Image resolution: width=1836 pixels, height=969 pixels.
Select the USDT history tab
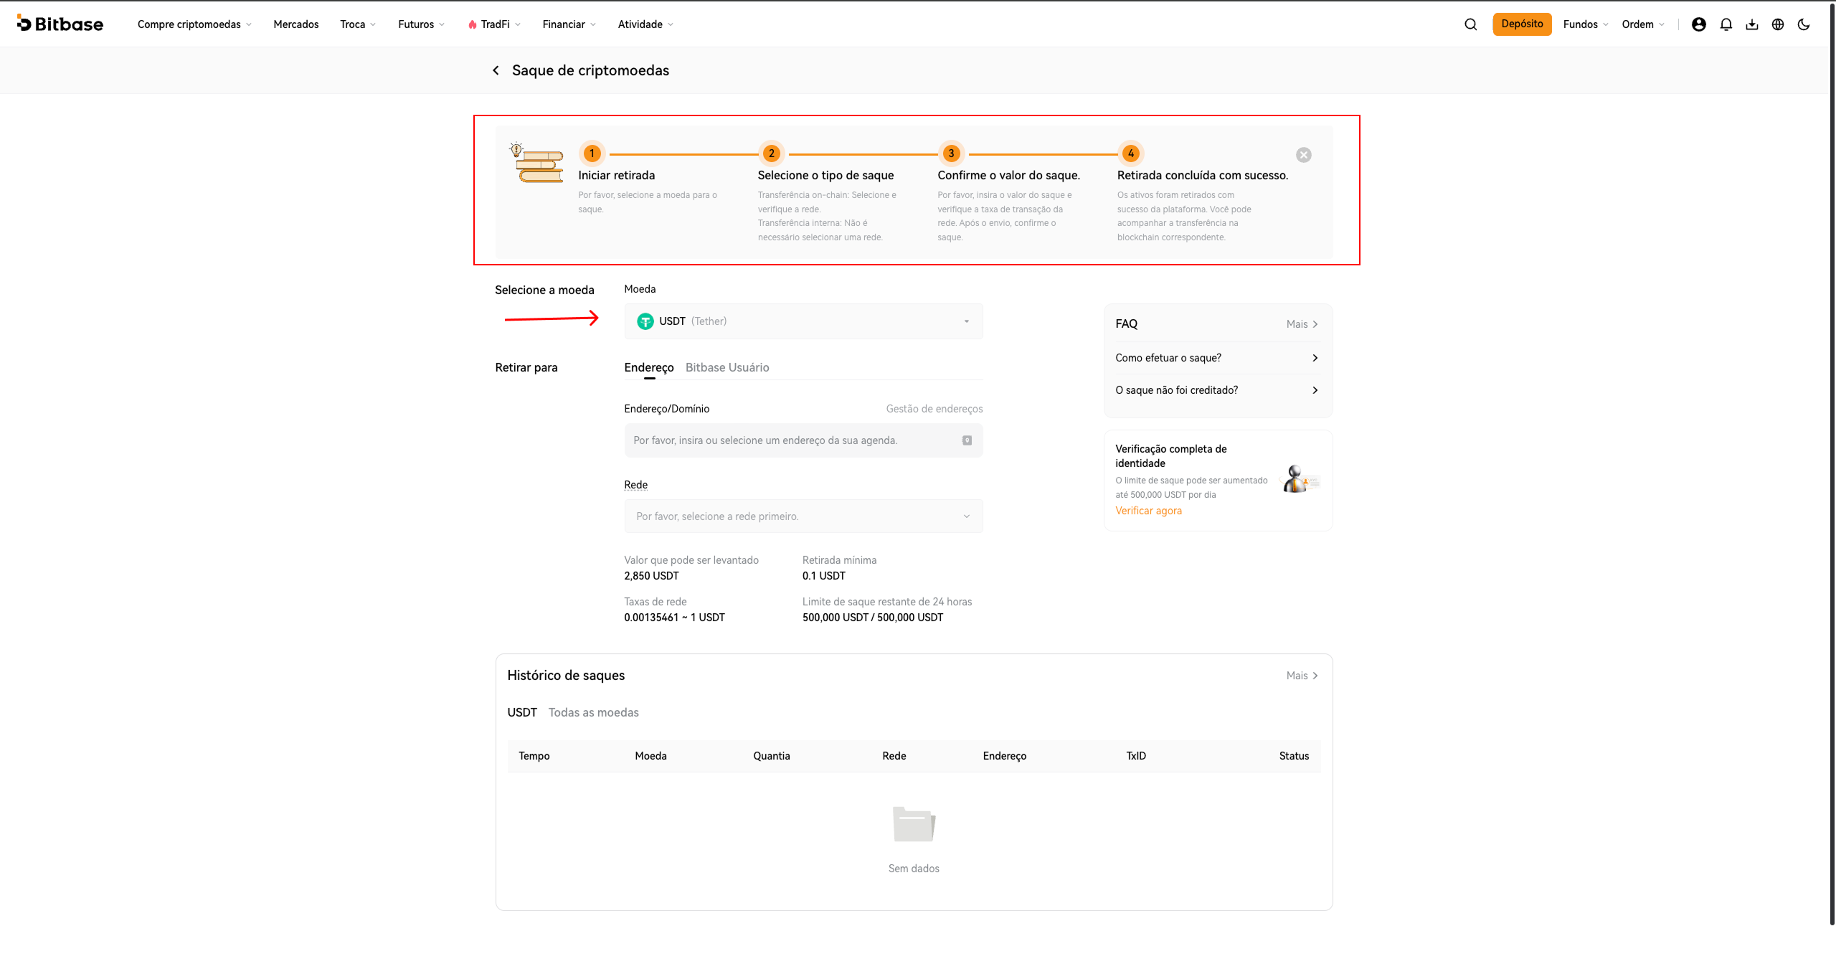pyautogui.click(x=522, y=712)
